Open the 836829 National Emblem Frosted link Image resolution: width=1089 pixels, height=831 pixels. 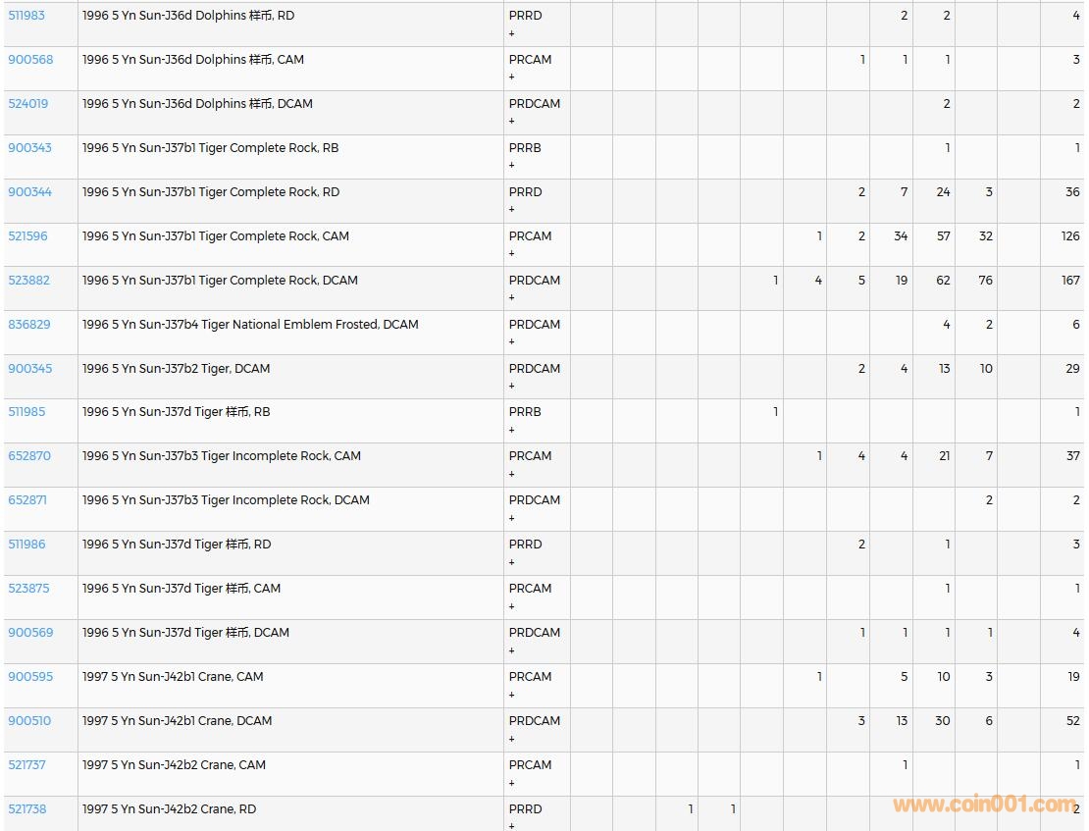tap(28, 325)
